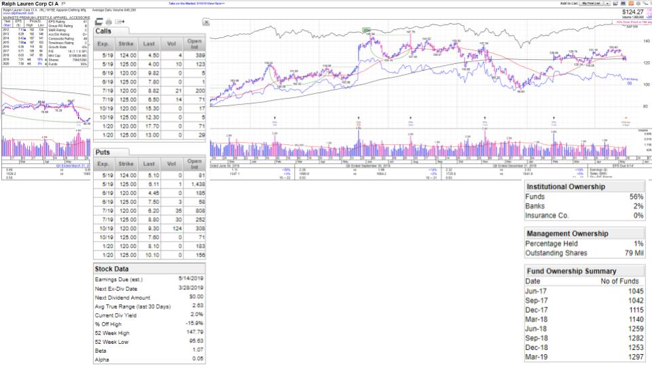Click the Stock Data section header
This screenshot has width=652, height=367.
coord(149,269)
